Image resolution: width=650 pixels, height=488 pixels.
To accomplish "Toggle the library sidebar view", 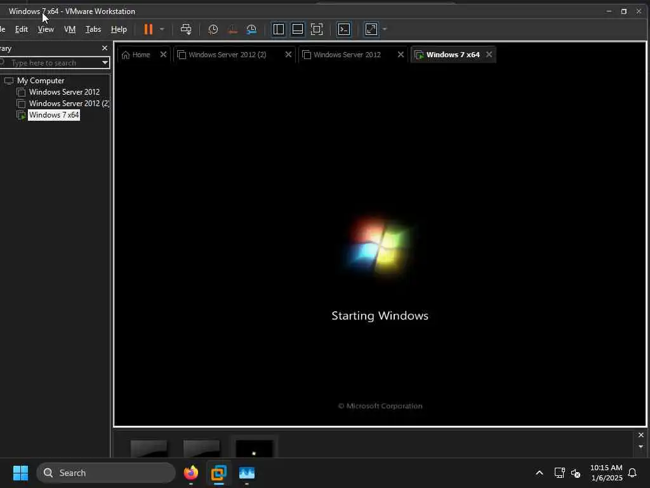I will coord(279,29).
